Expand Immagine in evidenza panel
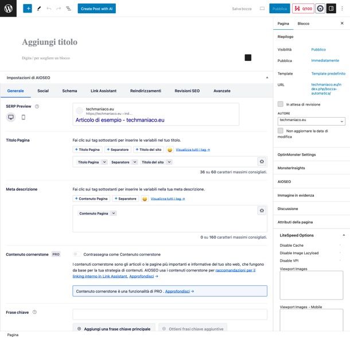 click(x=312, y=195)
